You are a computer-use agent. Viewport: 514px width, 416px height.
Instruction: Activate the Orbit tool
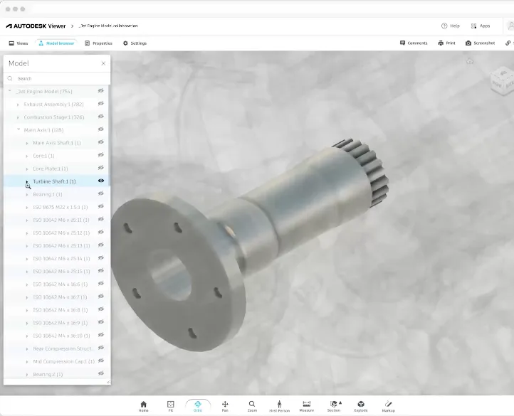198,406
